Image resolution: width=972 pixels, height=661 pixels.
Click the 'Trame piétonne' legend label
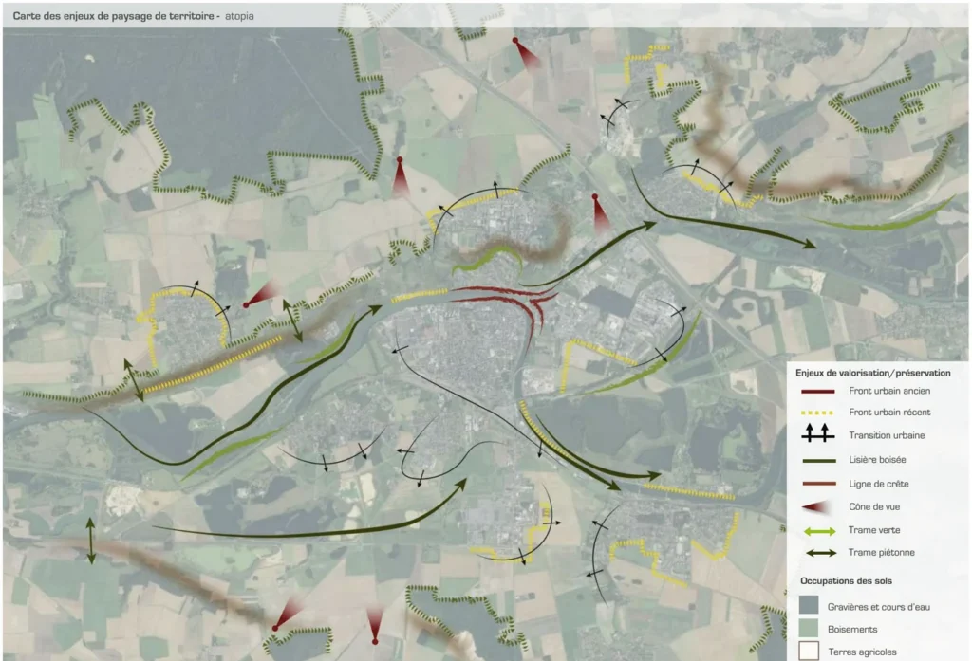click(x=882, y=552)
